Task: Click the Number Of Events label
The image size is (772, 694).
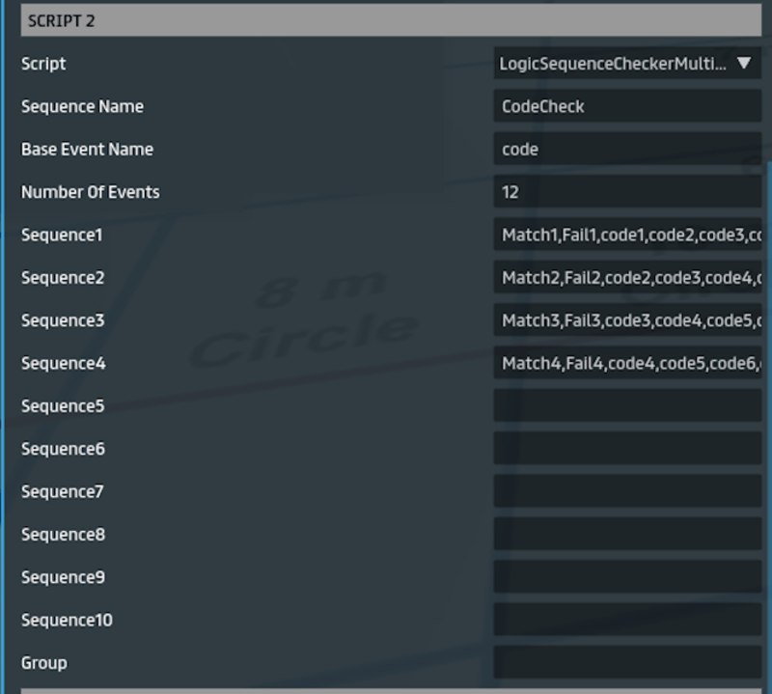Action: pos(90,192)
